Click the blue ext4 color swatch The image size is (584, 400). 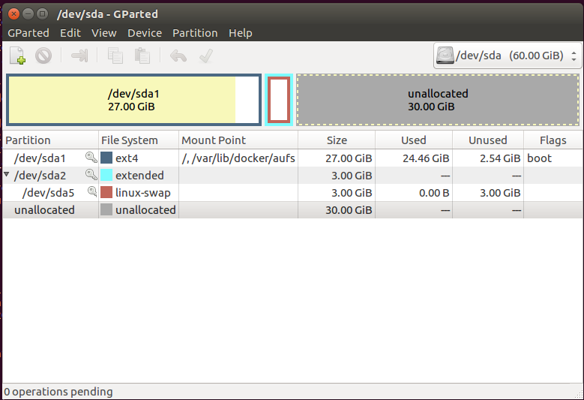(x=106, y=158)
